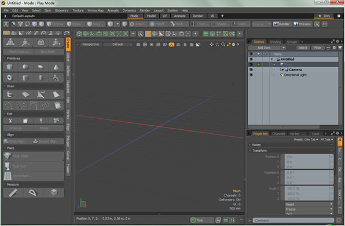
Task: Click the Select button in Scenes panel
Action: tap(303, 48)
